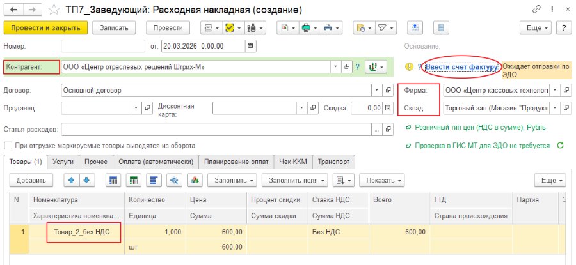Viewport: 576px width, 265px height.
Task: Open the Статья расходов record card
Action: [x=388, y=130]
